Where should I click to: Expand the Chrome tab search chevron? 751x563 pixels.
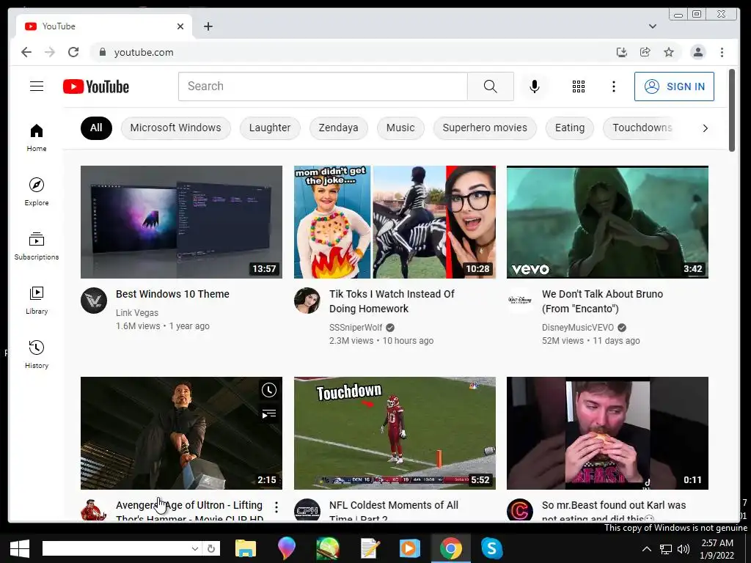click(652, 26)
